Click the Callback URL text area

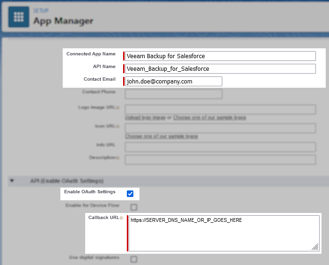click(x=224, y=233)
